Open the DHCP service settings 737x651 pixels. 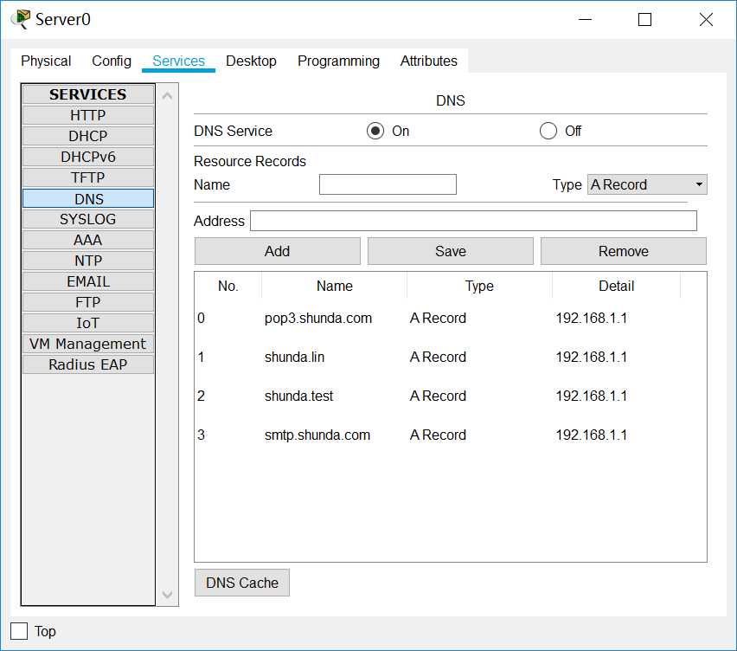click(x=88, y=136)
